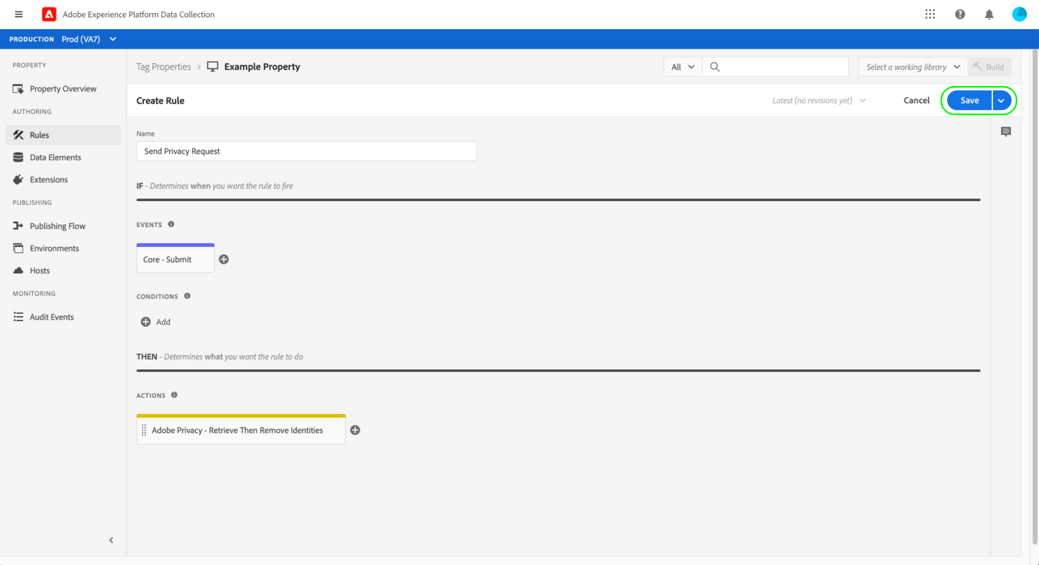
Task: Go to Data Elements in sidebar
Action: (55, 157)
